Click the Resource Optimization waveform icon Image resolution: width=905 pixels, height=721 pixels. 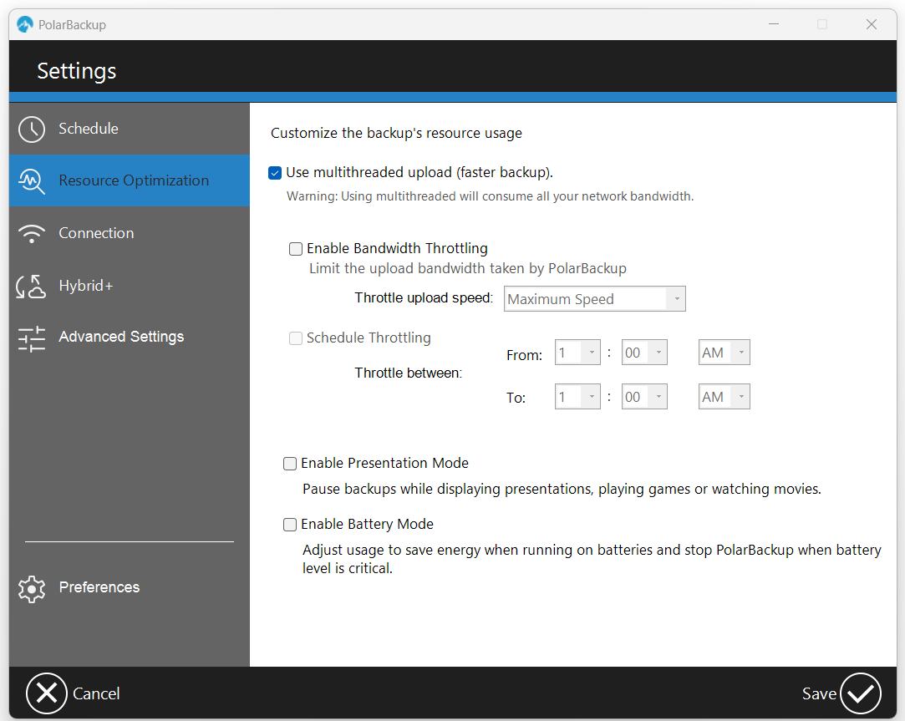pos(31,180)
